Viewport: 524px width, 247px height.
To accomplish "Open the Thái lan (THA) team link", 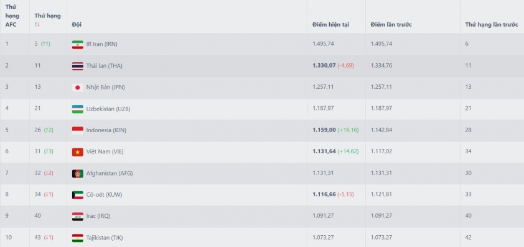I will (105, 66).
